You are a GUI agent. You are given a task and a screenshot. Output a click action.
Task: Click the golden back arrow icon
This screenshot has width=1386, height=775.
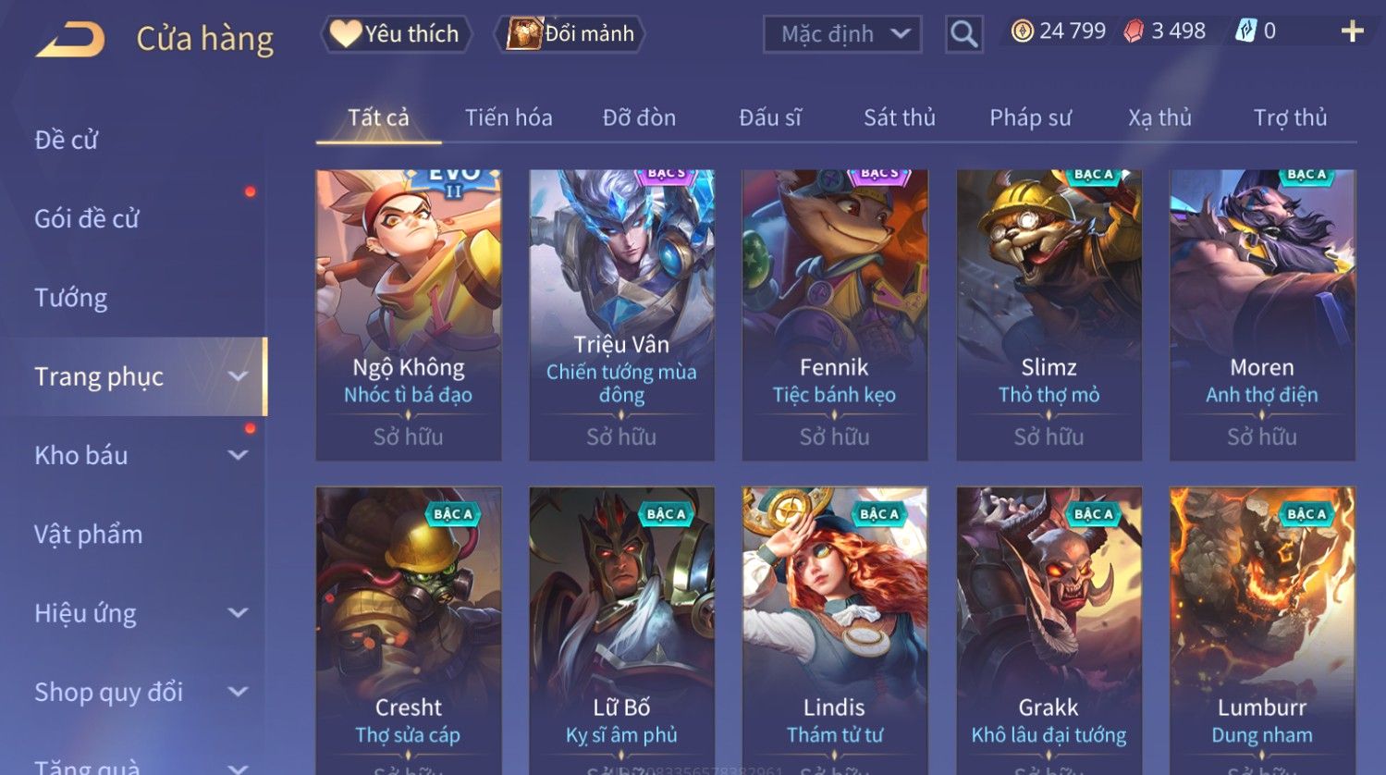70,40
